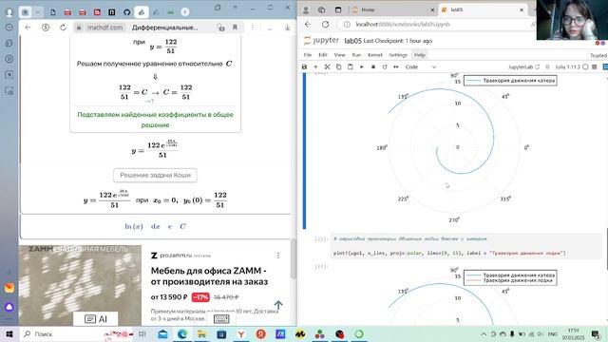This screenshot has height=342, width=608.
Task: Open the Settings menu in Jupyter
Action: pyautogui.click(x=398, y=55)
